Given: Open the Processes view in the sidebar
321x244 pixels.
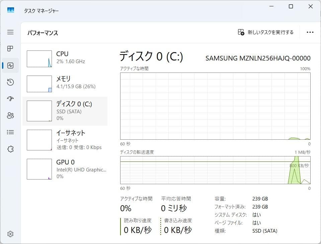Looking at the screenshot, I should [10, 48].
